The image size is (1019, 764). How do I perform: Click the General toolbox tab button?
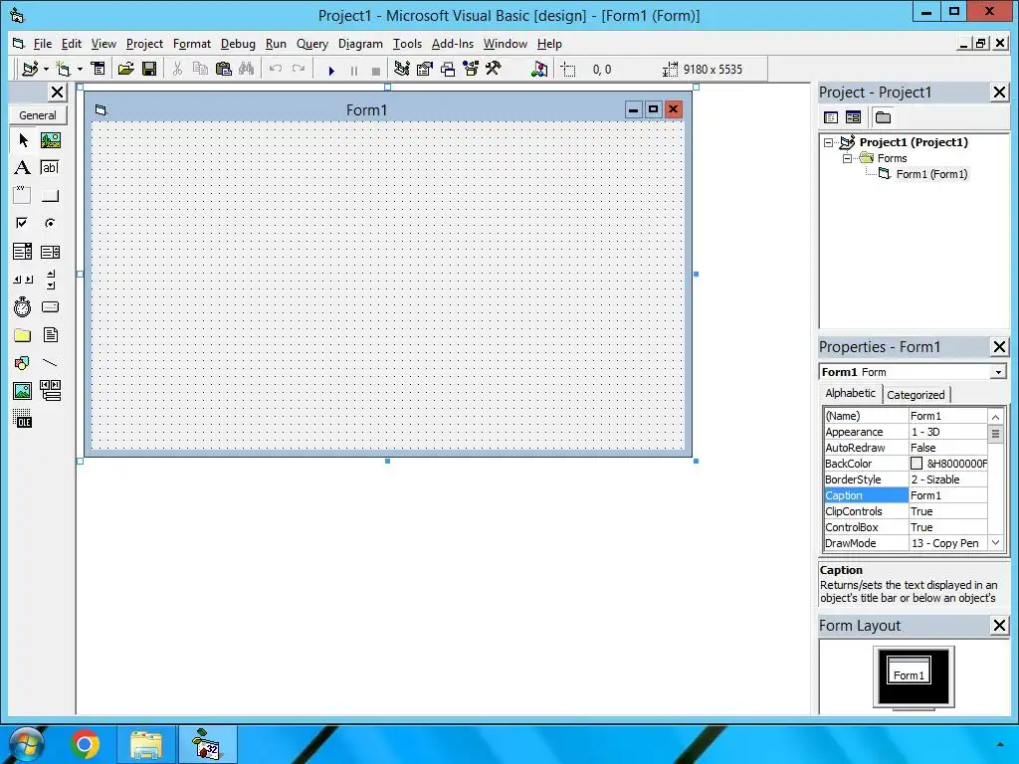click(x=37, y=115)
